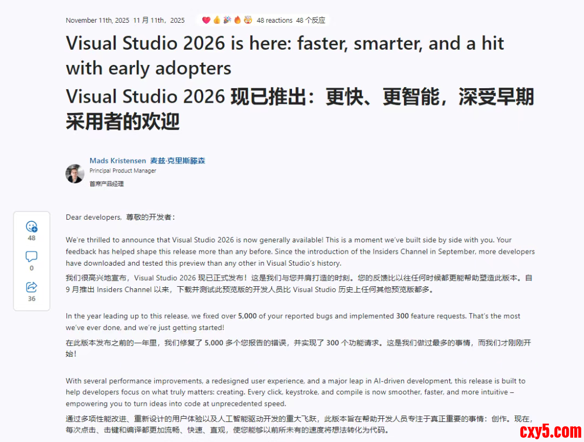The image size is (584, 442).
Task: Click the sidebar reaction count '48'
Action: tap(32, 238)
